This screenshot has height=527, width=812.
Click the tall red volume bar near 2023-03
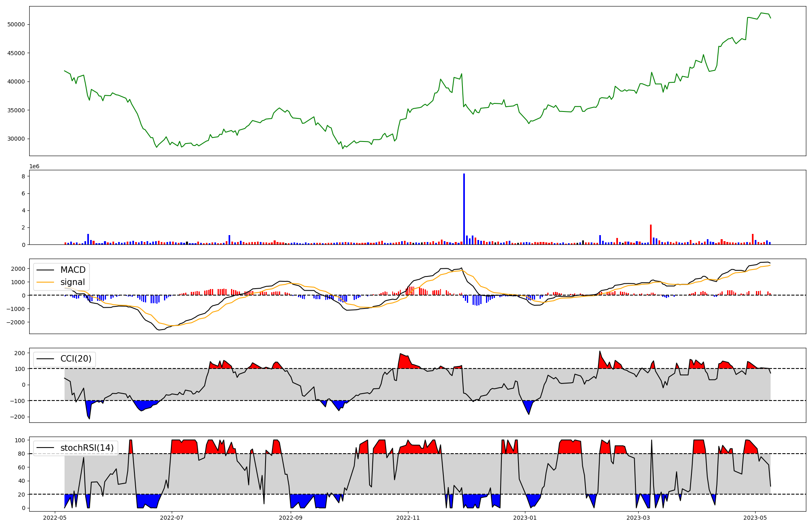pyautogui.click(x=650, y=234)
